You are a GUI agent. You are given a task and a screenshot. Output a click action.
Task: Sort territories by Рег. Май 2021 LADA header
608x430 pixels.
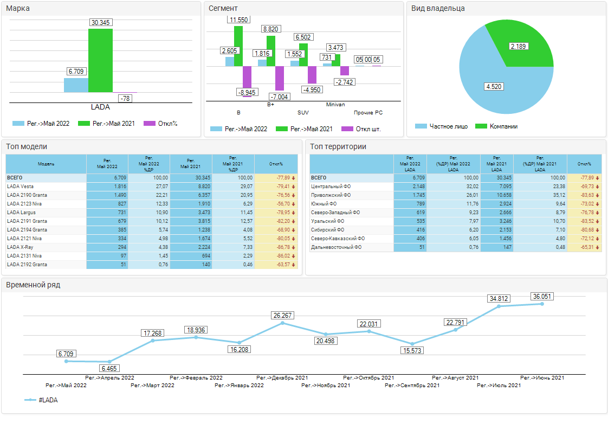point(496,164)
